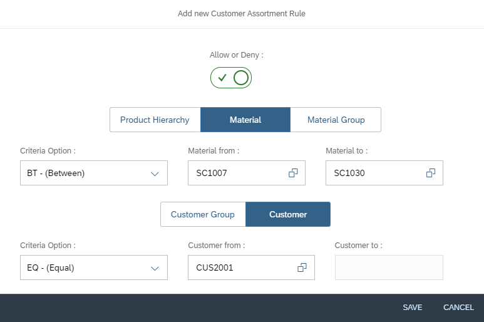
Task: Focus the SC1030 Material to input
Action: [x=376, y=173]
